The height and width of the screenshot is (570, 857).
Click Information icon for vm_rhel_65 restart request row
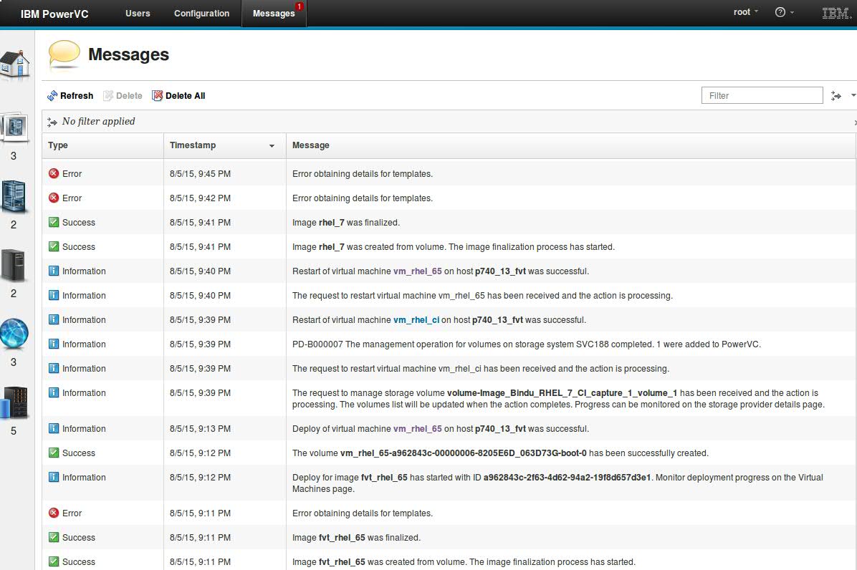[x=54, y=295]
